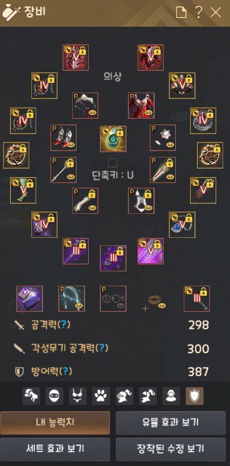The image size is (230, 466).
Task: Select the blue orb necklace equipment slot
Action: [x=182, y=224]
